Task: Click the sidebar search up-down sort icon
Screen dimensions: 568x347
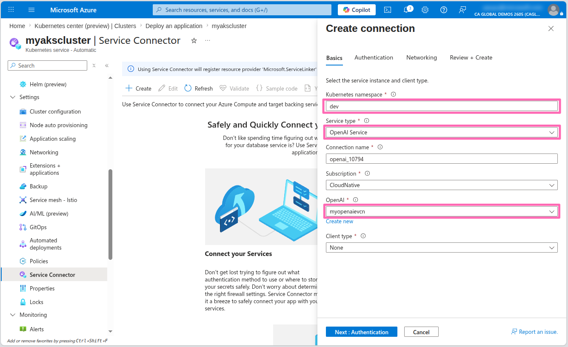Action: 94,65
